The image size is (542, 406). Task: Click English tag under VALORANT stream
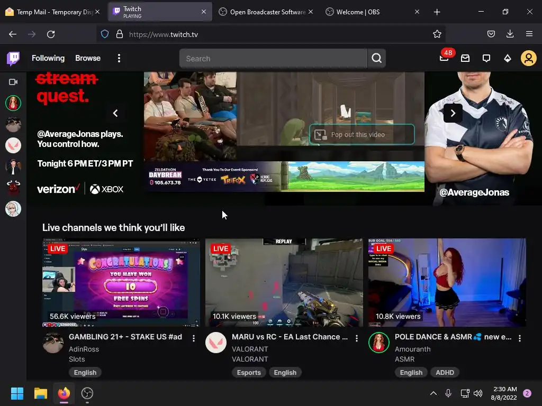pyautogui.click(x=285, y=373)
